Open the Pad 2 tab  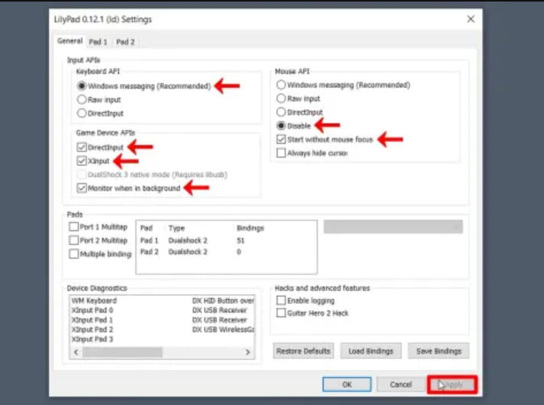(126, 42)
